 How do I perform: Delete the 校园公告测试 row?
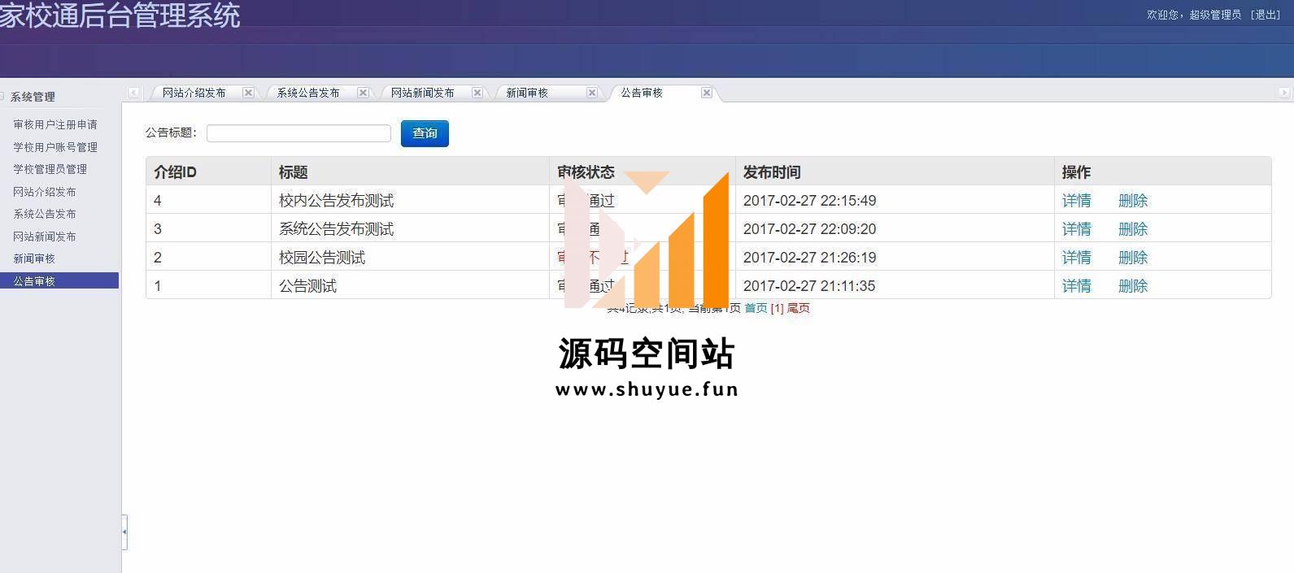[x=1133, y=258]
